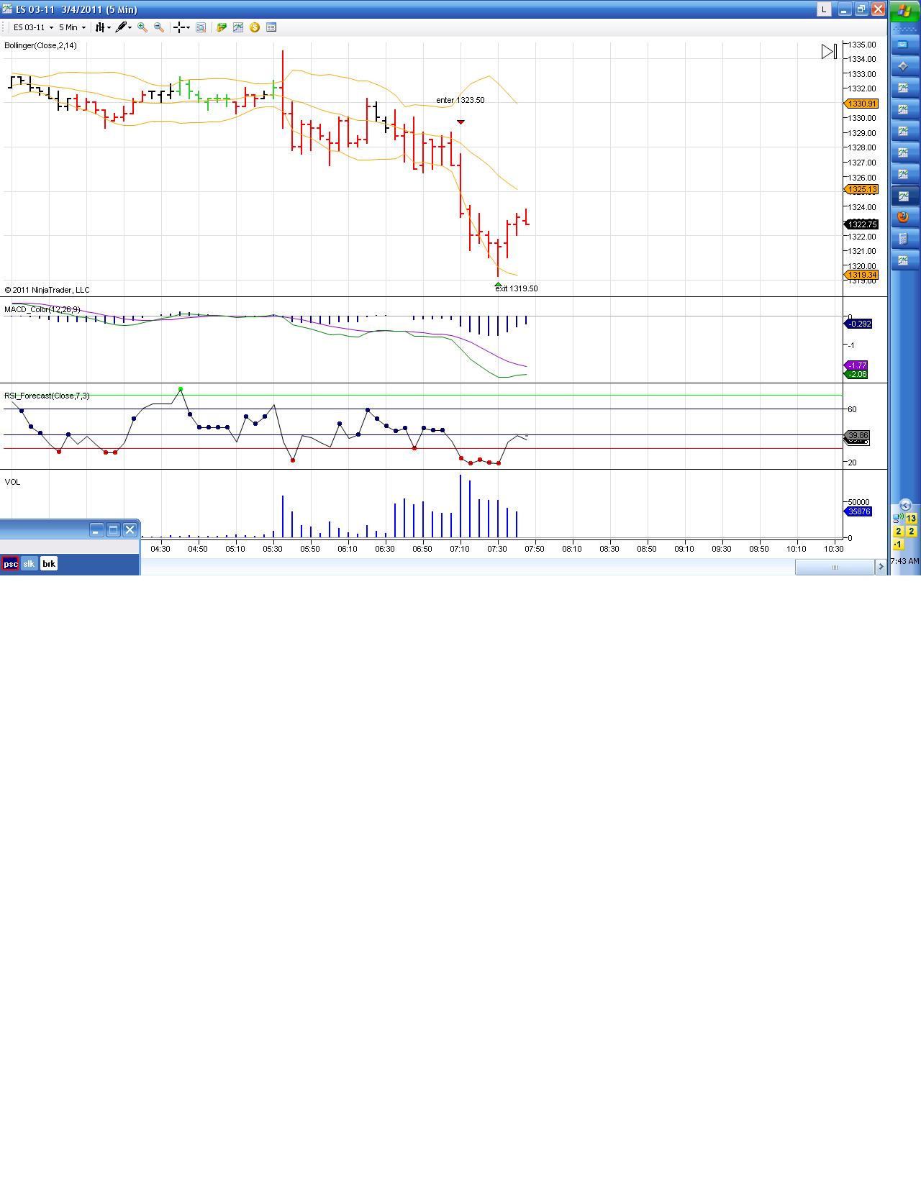This screenshot has width=921, height=1194.
Task: Select the VOL panel label
Action: pyautogui.click(x=12, y=482)
